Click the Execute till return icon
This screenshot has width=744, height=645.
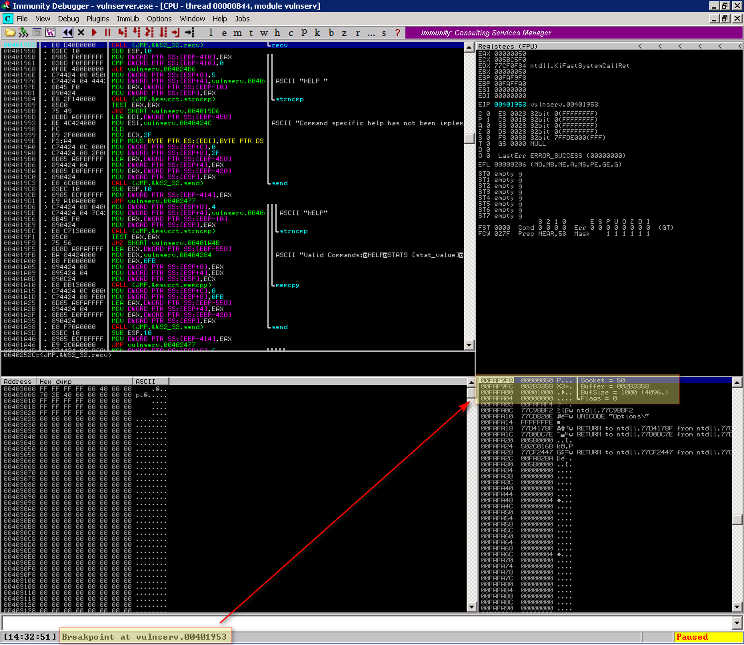[176, 32]
